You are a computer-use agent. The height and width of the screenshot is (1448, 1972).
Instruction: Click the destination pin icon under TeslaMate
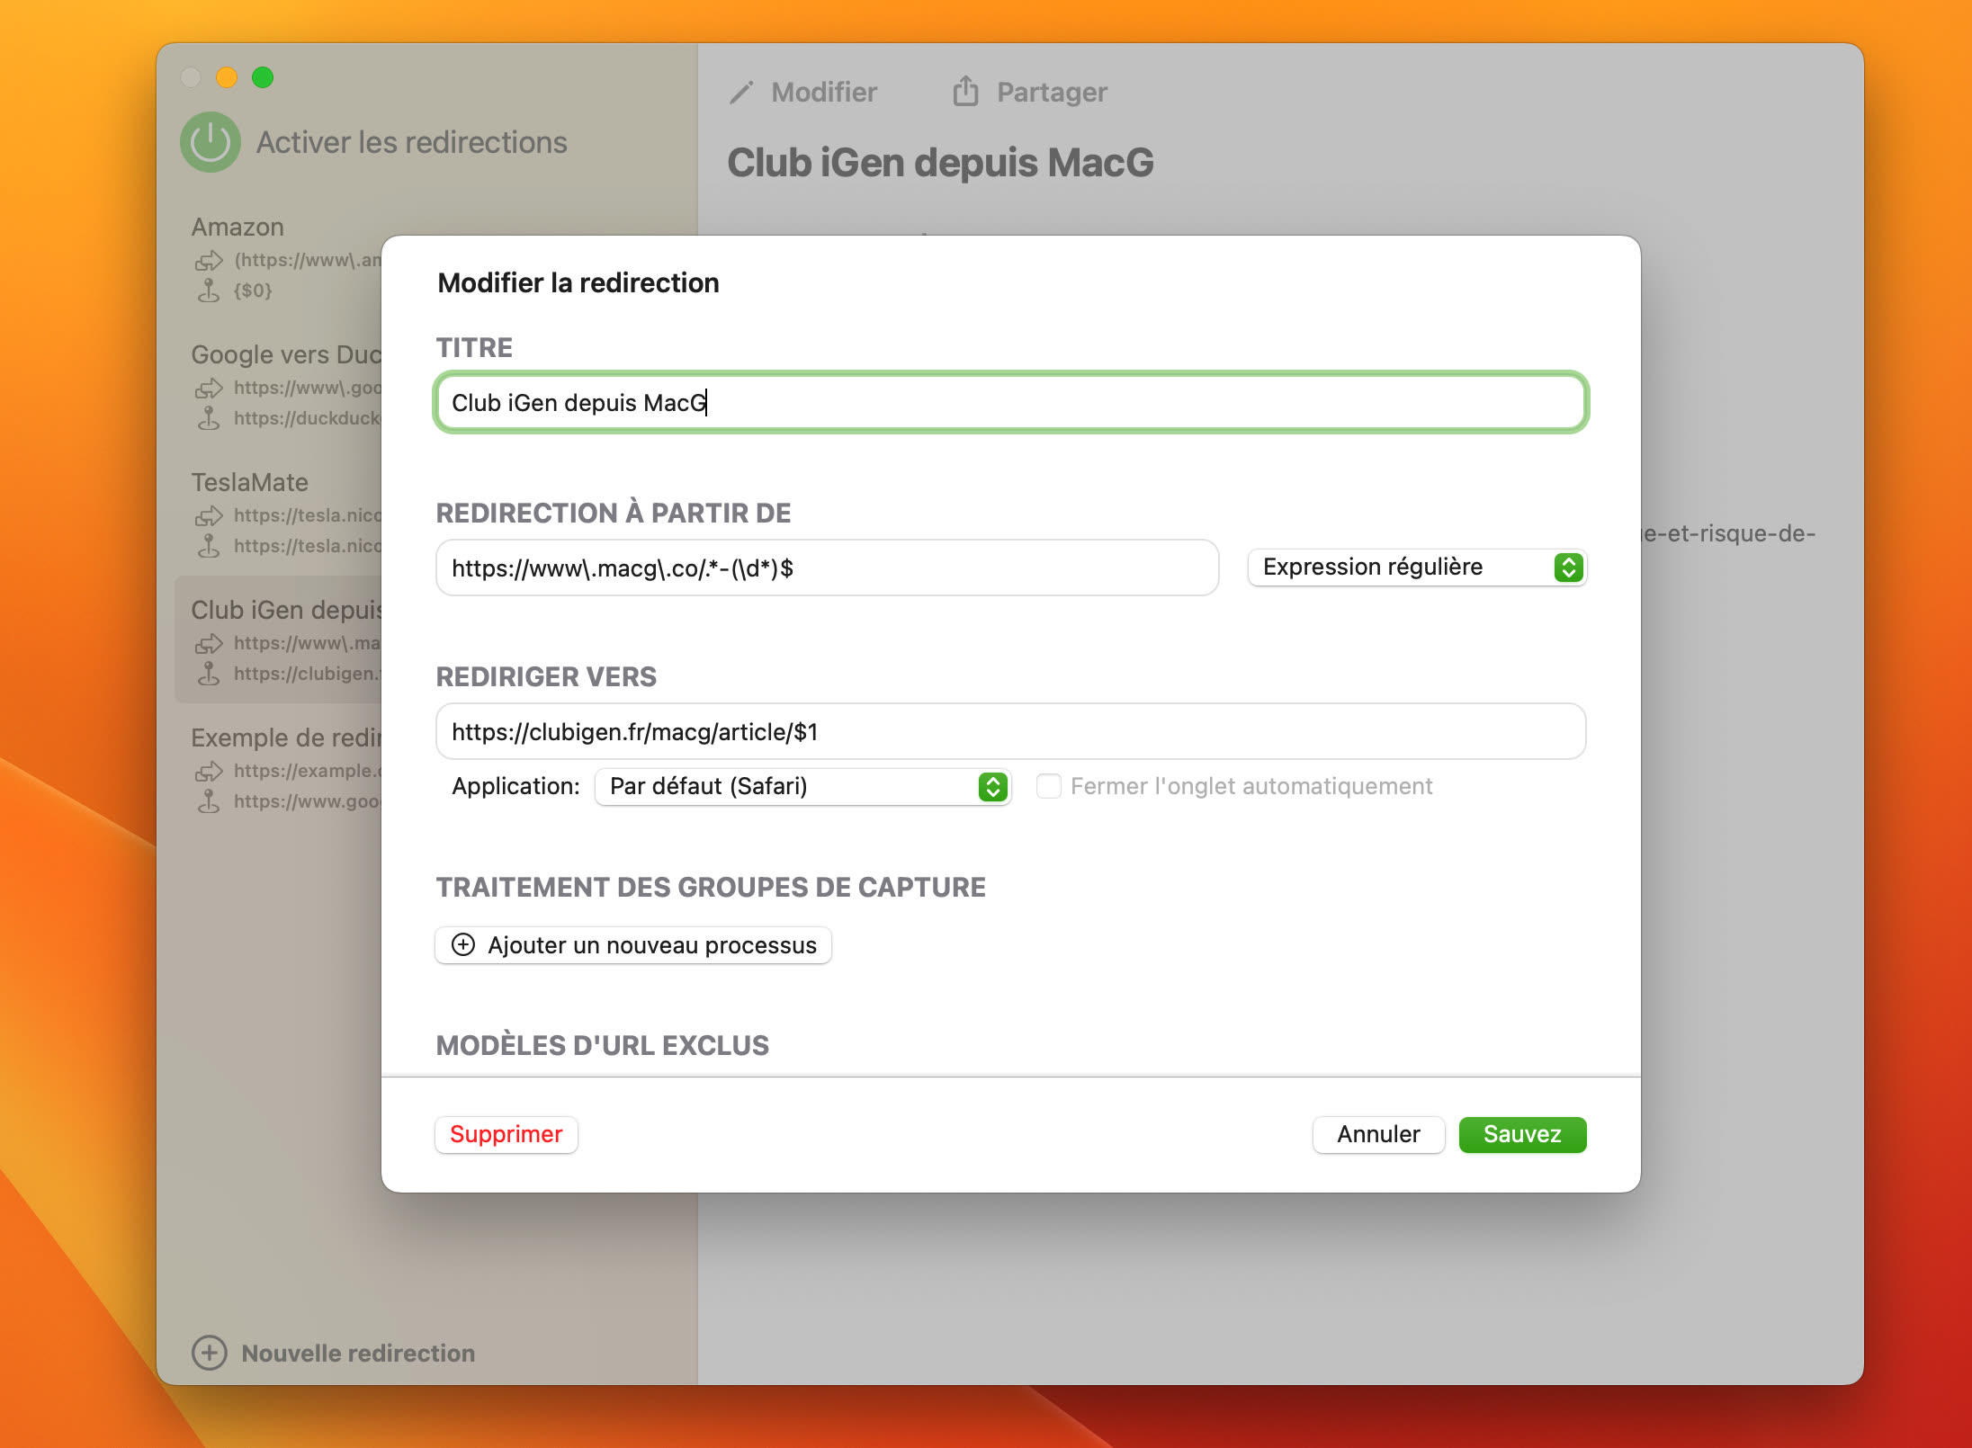(x=209, y=546)
